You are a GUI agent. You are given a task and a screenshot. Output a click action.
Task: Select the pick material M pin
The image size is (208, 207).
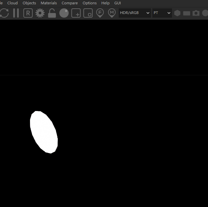[x=112, y=13]
